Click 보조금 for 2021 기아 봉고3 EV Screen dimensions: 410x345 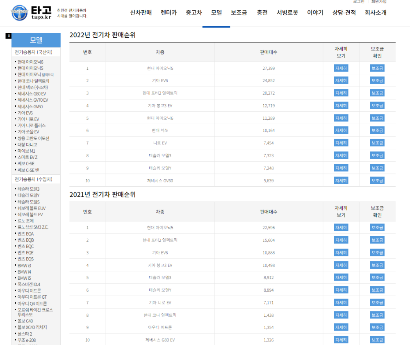377,265
